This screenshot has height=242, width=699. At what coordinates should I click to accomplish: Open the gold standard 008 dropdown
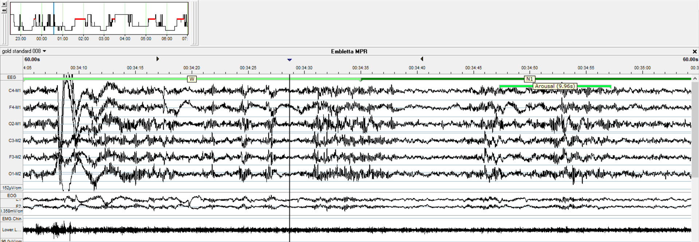[24, 51]
